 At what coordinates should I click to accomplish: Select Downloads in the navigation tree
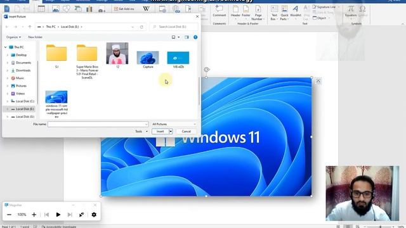pos(23,70)
